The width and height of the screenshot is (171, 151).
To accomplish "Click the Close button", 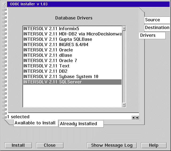I will (50, 145).
